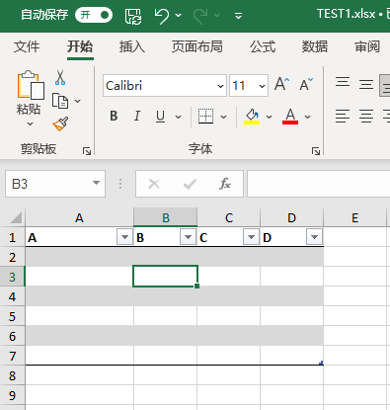390x410 pixels.
Task: Switch to the 审阅 (Review) tab
Action: (367, 46)
